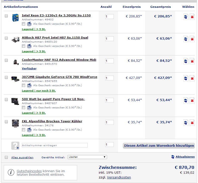Focus the quantity field for Intel Xeon
This screenshot has height=183, width=198.
point(110,16)
